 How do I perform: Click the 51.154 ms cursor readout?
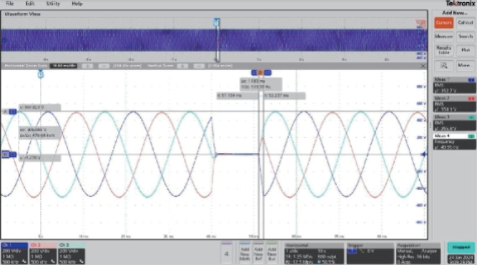point(237,96)
